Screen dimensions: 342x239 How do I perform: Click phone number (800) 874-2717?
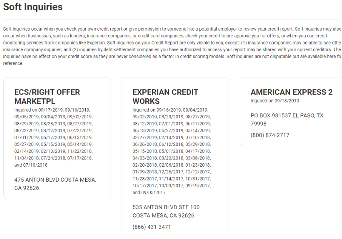click(270, 135)
